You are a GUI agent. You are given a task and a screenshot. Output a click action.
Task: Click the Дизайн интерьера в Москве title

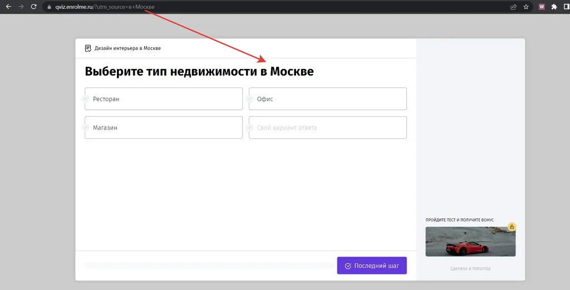(x=127, y=48)
